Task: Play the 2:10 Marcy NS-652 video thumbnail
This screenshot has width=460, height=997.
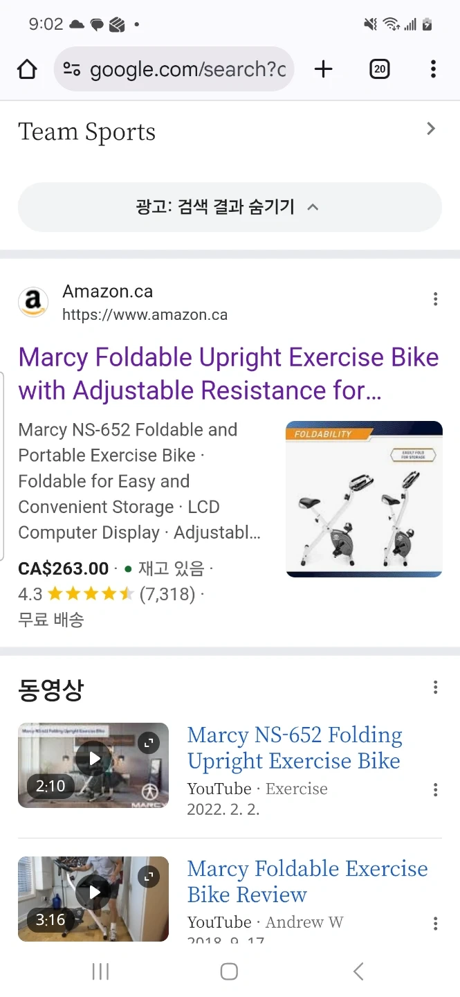Action: pyautogui.click(x=93, y=765)
